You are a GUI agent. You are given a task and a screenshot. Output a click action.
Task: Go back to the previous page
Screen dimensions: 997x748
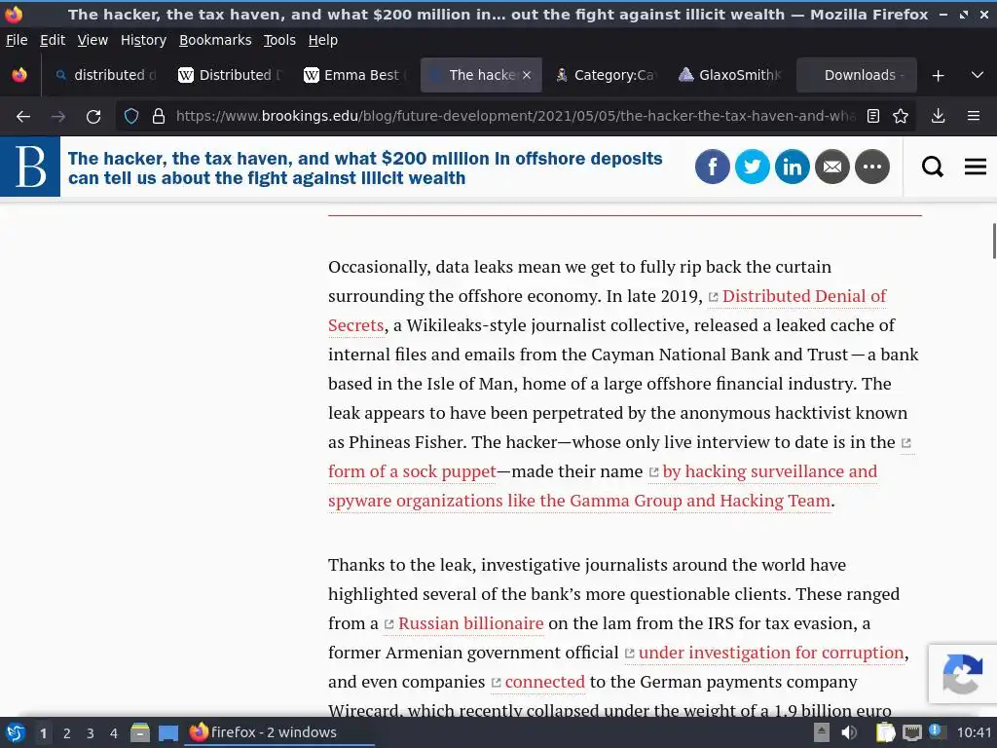tap(23, 117)
